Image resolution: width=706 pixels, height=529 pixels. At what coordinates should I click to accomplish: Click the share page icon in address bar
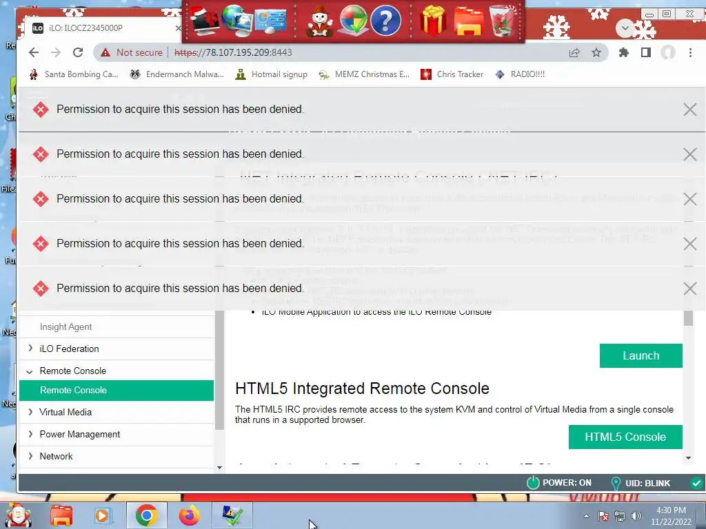[574, 52]
